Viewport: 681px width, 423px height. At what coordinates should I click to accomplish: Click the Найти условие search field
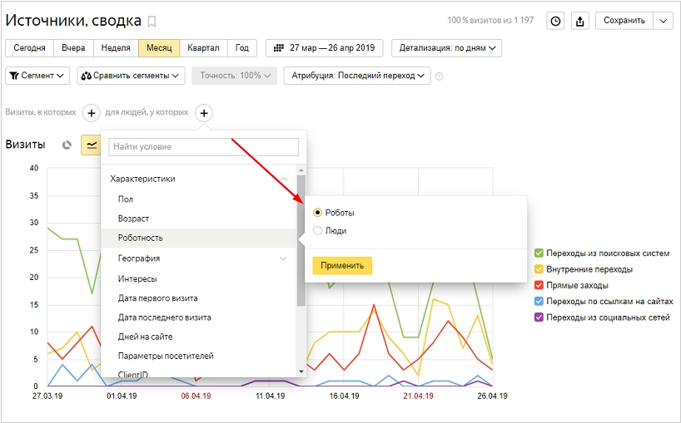tap(204, 147)
